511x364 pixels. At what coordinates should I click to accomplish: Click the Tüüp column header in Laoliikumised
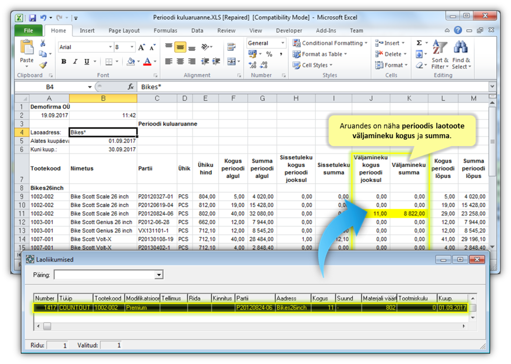(x=76, y=298)
